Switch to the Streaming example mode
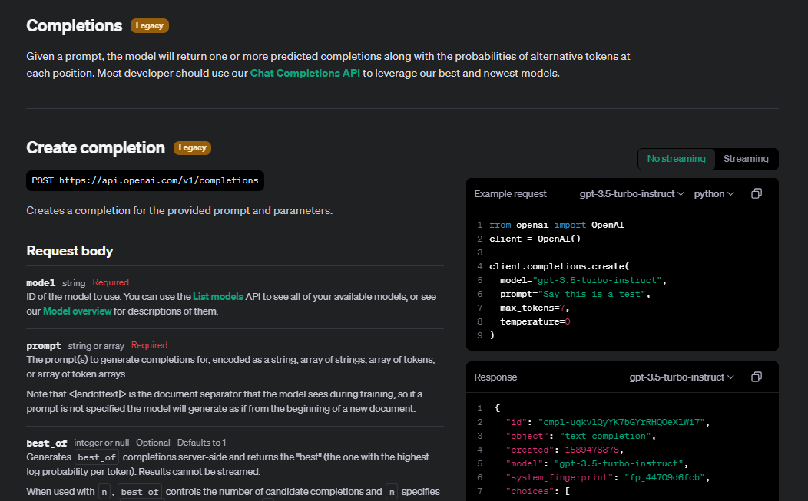The height and width of the screenshot is (501, 808). click(745, 159)
